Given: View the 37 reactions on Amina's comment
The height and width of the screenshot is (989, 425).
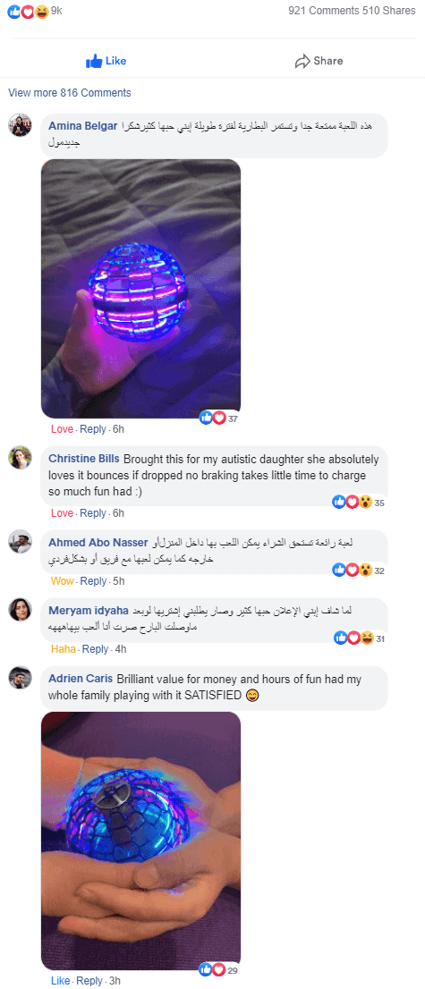Looking at the screenshot, I should tap(218, 418).
